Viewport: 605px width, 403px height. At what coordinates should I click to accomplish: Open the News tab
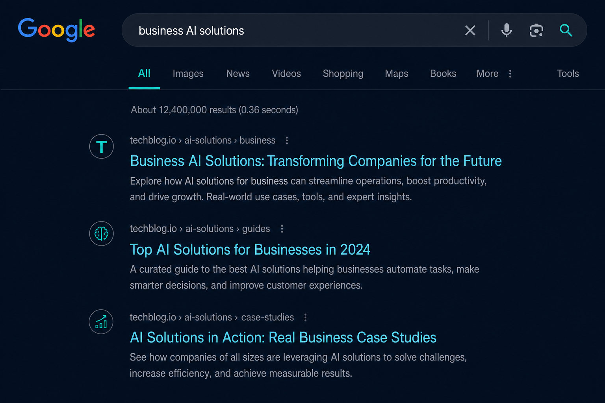[x=238, y=74]
